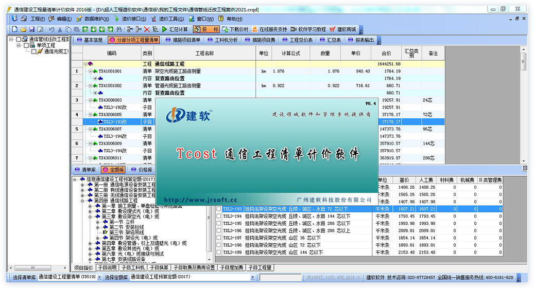
Task: Switch to 工料机分析 tab
Action: 223,40
